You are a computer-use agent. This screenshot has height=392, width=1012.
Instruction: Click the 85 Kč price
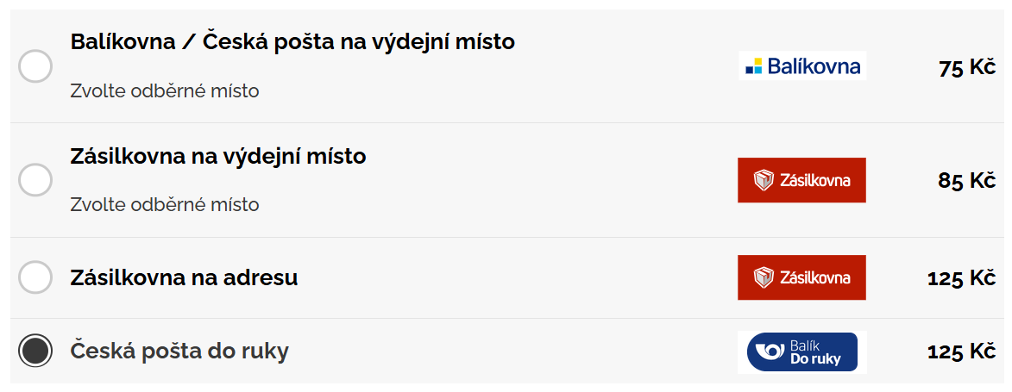[967, 181]
